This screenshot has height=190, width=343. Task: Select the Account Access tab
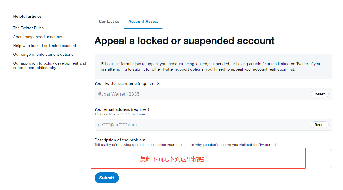pyautogui.click(x=143, y=22)
